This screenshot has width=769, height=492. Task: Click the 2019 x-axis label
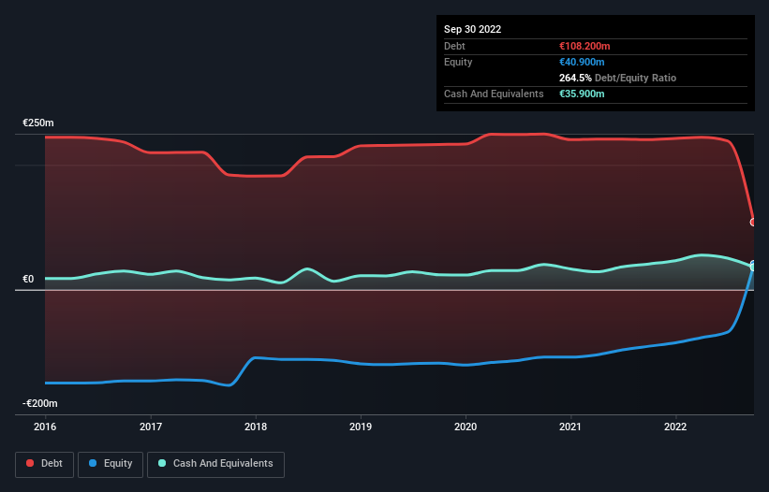(x=361, y=427)
